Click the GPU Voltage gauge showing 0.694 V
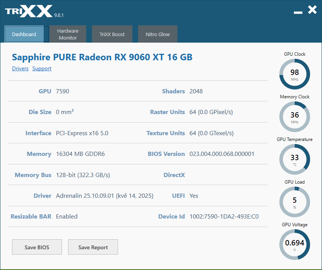This screenshot has width=322, height=270. (295, 245)
